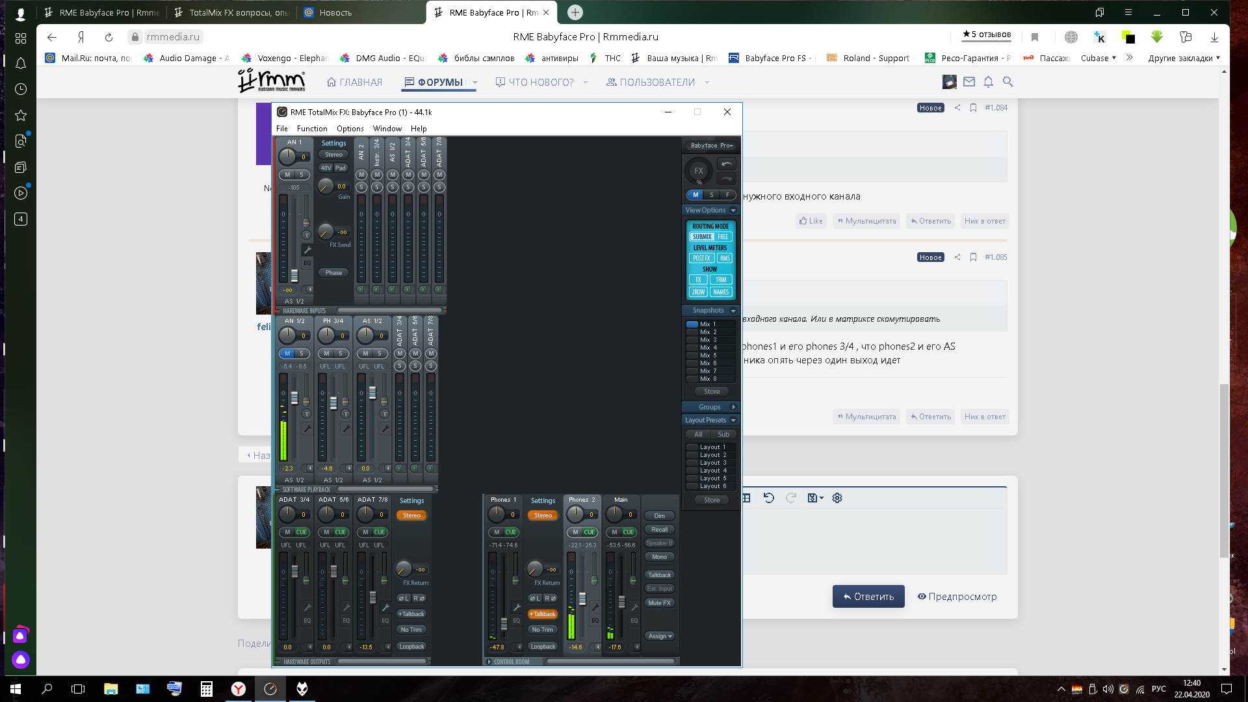Toggle Phase invert on AN 1 settings
This screenshot has width=1248, height=702.
coord(333,273)
